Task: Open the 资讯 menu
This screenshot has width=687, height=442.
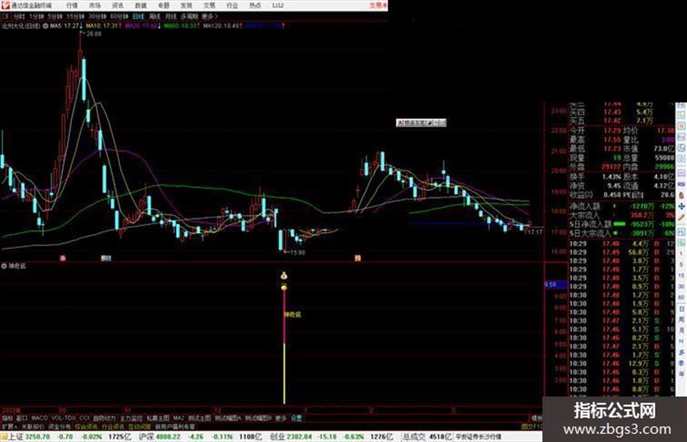Action: point(118,5)
